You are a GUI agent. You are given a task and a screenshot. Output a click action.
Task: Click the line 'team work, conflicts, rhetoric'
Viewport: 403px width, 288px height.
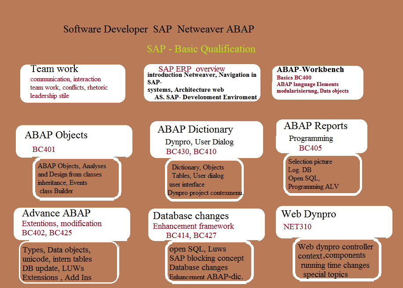pyautogui.click(x=69, y=87)
